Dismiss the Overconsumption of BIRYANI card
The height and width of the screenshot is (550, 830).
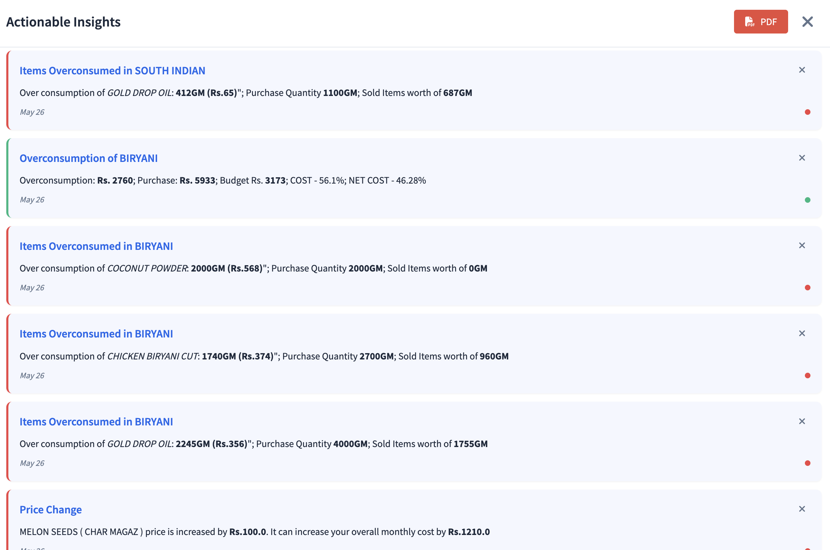point(802,158)
